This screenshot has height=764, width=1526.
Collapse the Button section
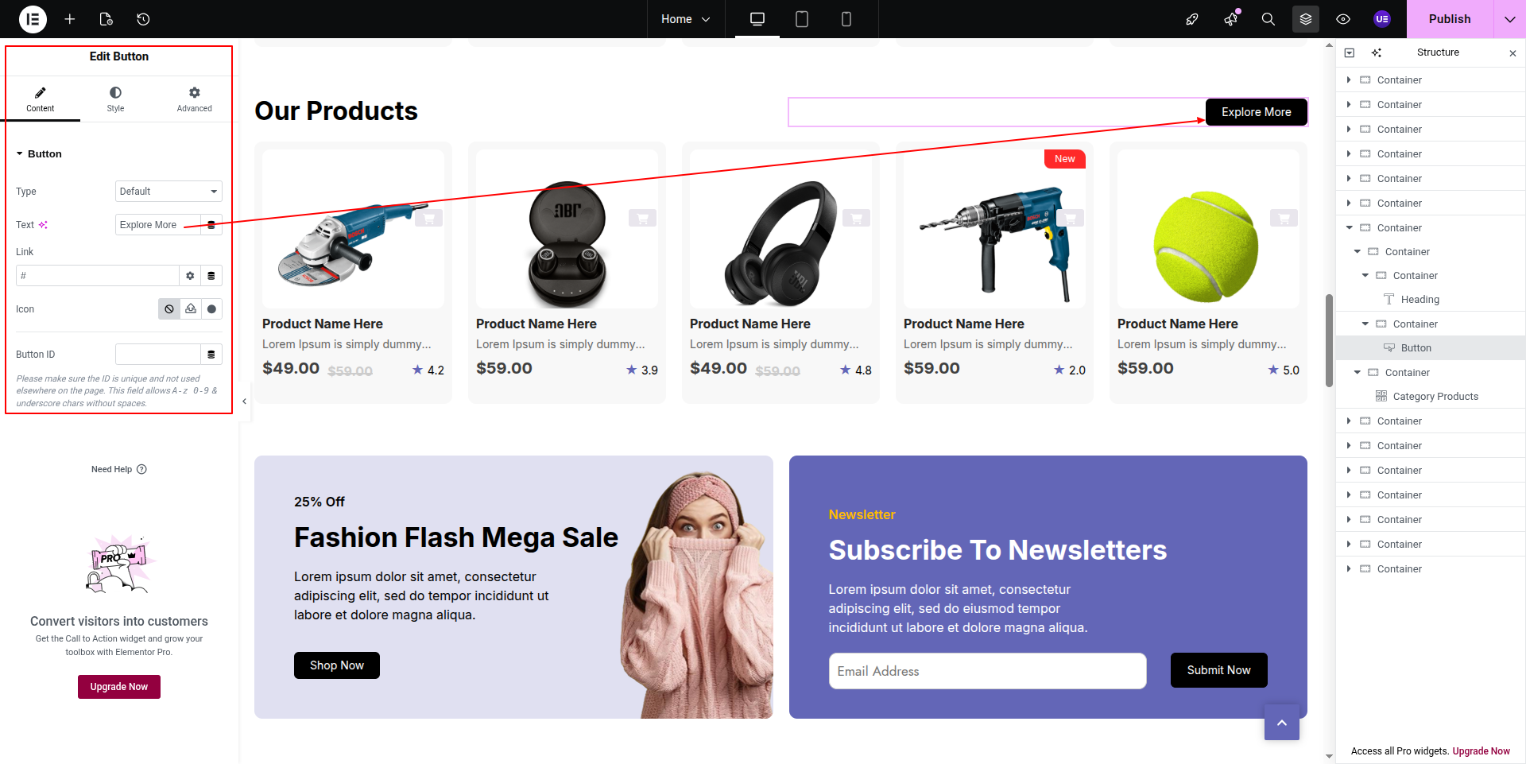click(x=39, y=154)
